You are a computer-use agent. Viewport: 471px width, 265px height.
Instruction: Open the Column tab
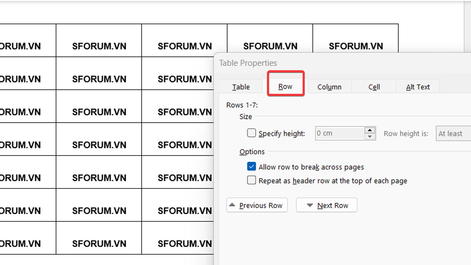pyautogui.click(x=329, y=87)
